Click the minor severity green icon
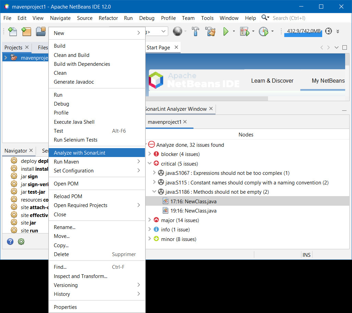The image size is (352, 313). (156, 239)
